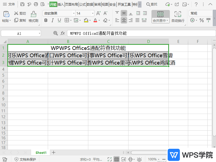Viewport: 216px width, 162px height.
Task: Open Merge Center dropdown arrow
Action: click(x=167, y=21)
